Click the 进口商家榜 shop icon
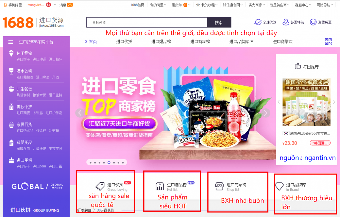The image size is (340, 217). pos(219,186)
